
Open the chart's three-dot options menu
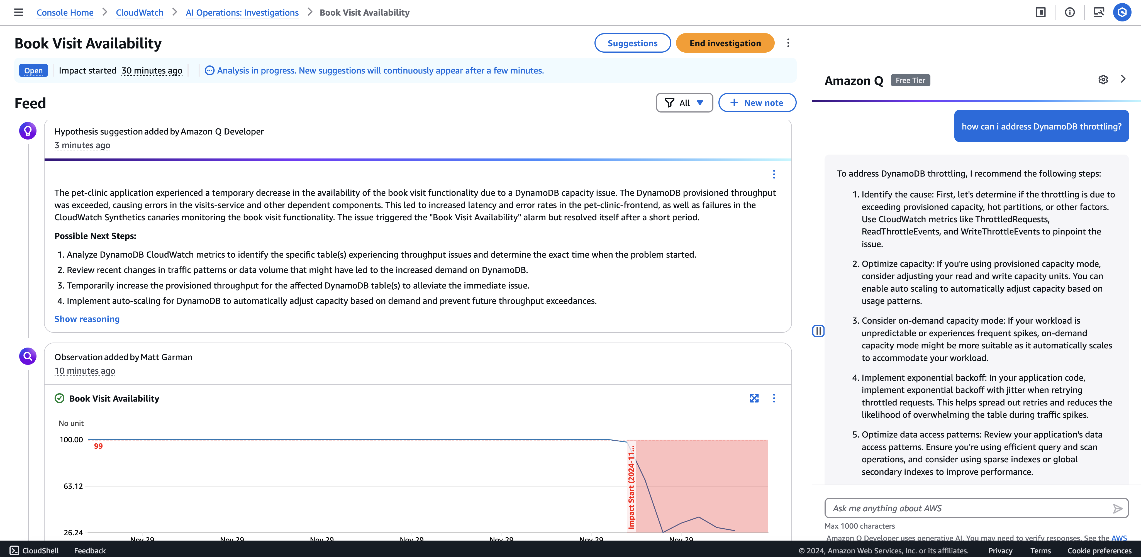click(x=774, y=398)
